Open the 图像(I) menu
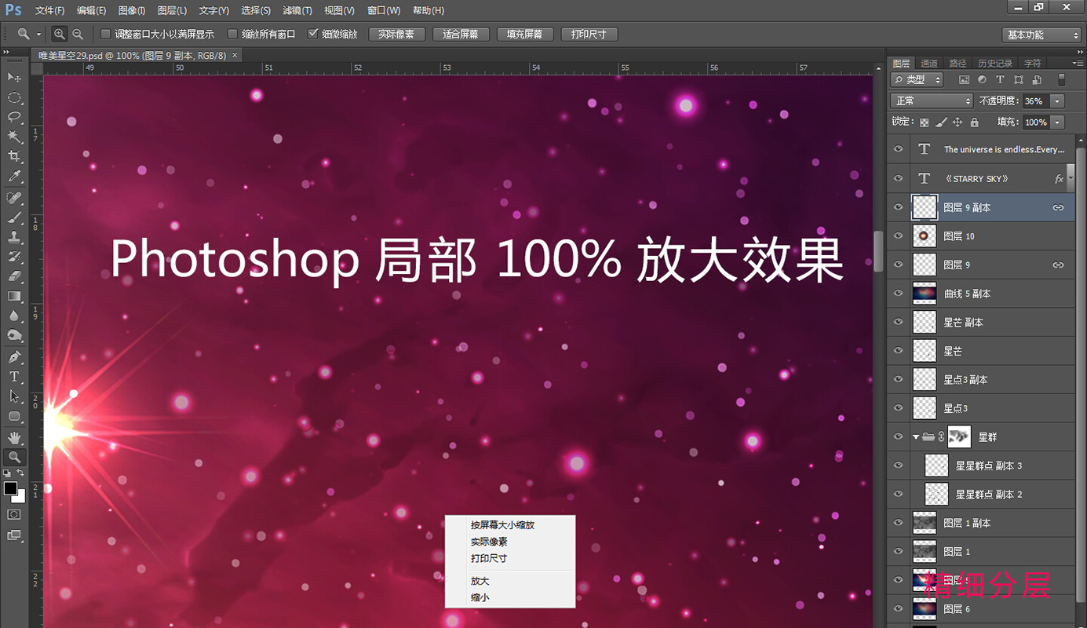 (132, 10)
